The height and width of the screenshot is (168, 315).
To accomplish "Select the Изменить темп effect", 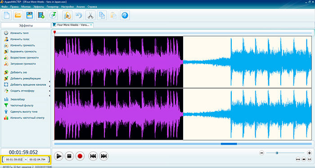I will click(17, 33).
